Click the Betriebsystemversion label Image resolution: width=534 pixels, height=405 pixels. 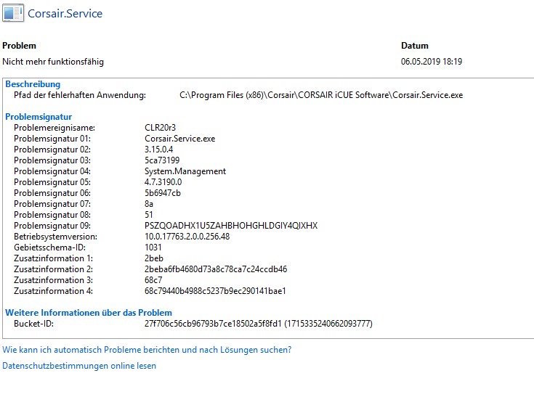[55, 237]
